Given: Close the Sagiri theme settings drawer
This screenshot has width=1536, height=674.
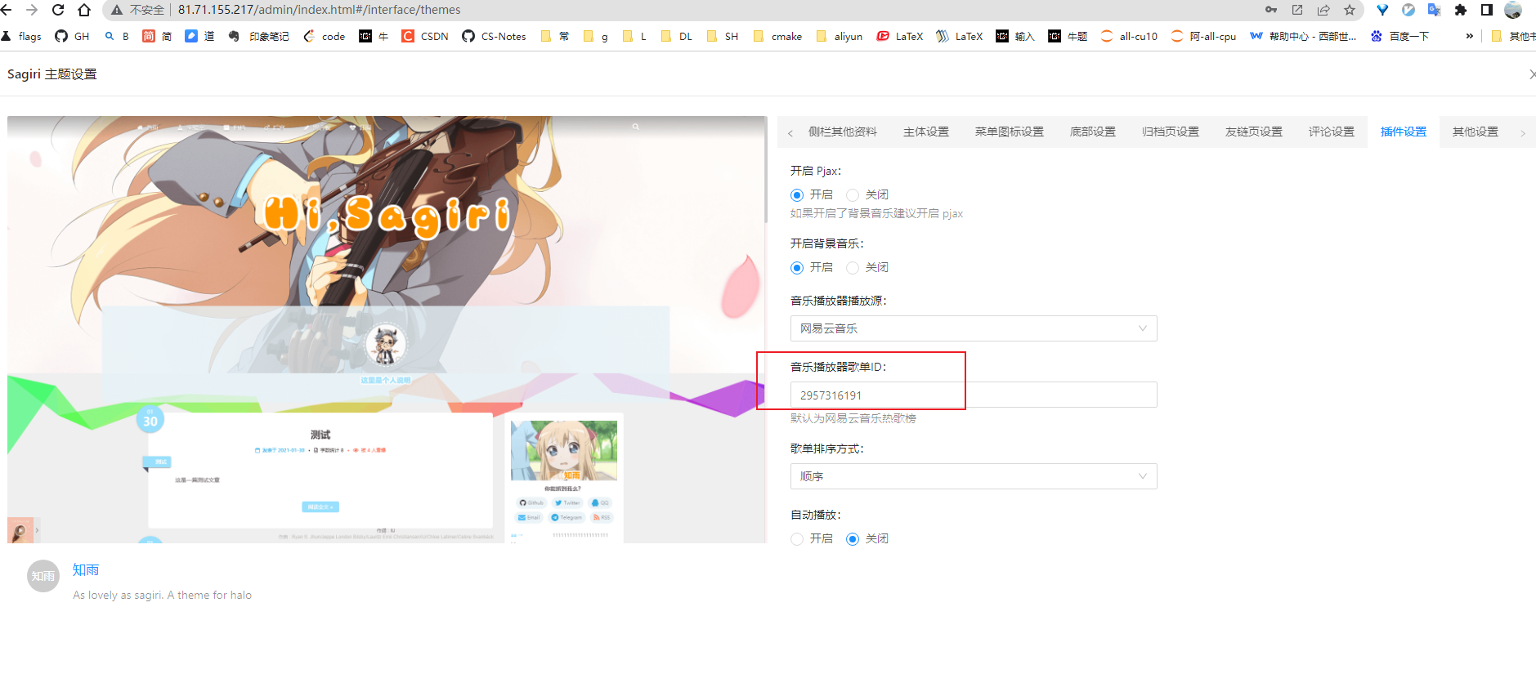Looking at the screenshot, I should point(1531,74).
